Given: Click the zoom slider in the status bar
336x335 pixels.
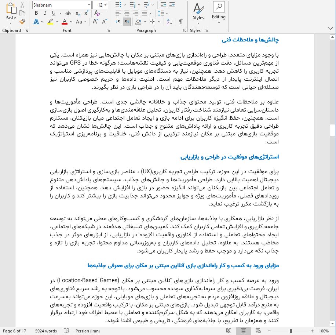Looking at the screenshot, I should pos(291,331).
